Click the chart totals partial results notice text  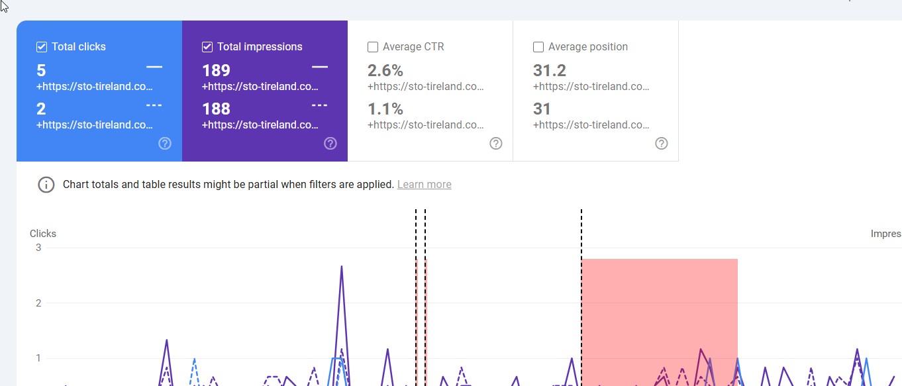click(x=228, y=185)
